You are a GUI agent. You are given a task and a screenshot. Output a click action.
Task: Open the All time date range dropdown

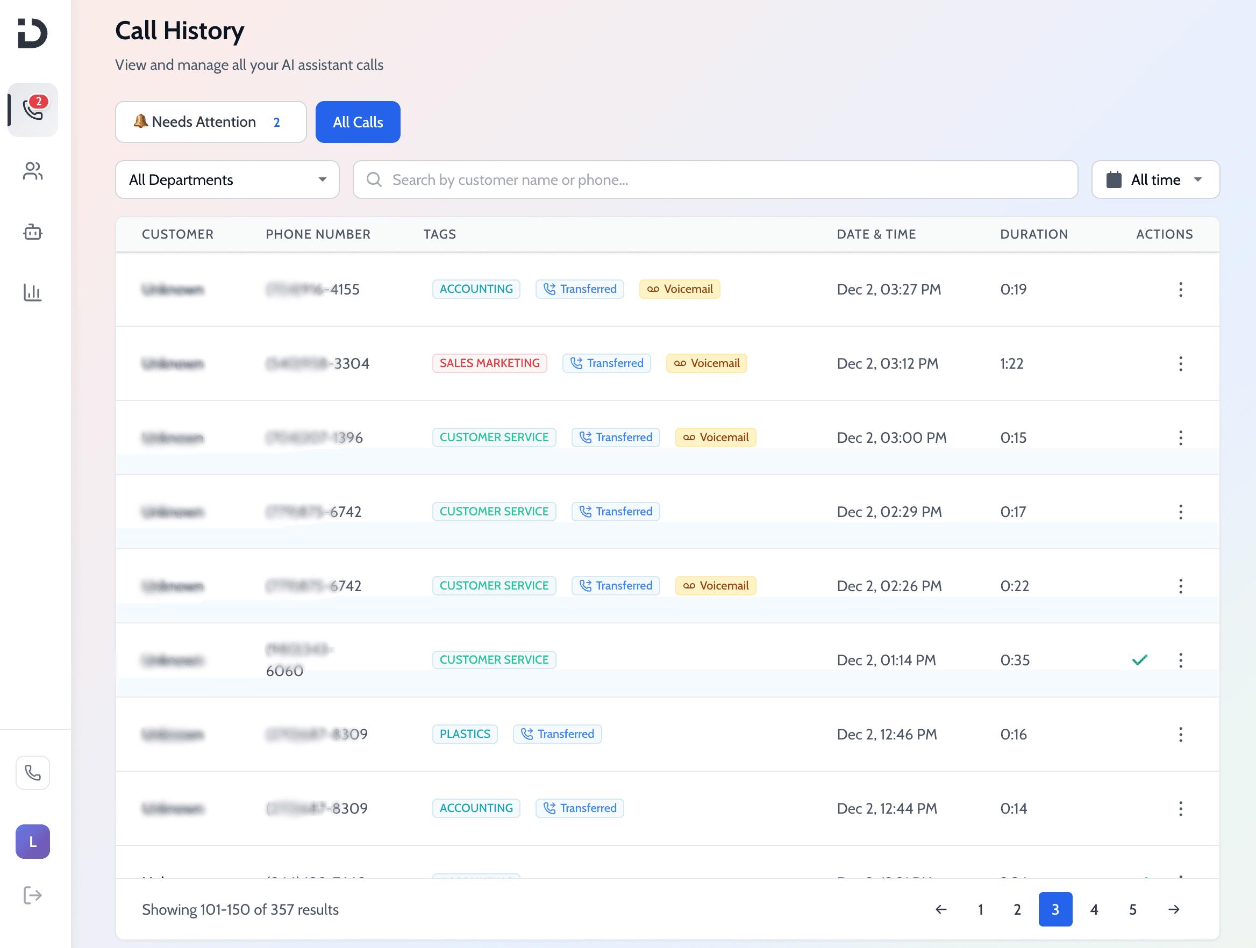coord(1155,179)
